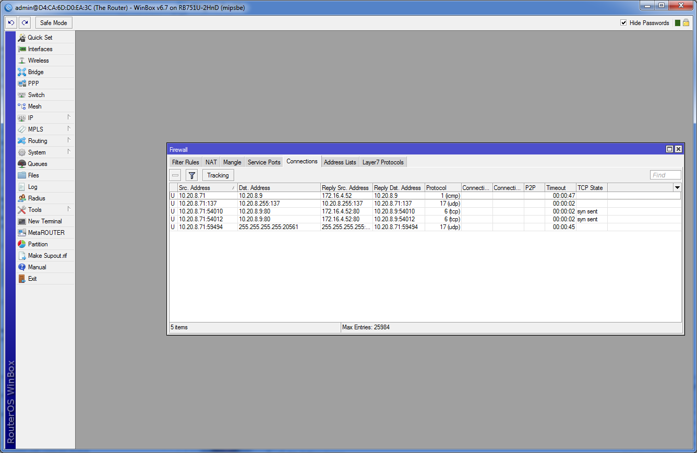
Task: Switch to the Address Lists tab
Action: click(x=340, y=162)
